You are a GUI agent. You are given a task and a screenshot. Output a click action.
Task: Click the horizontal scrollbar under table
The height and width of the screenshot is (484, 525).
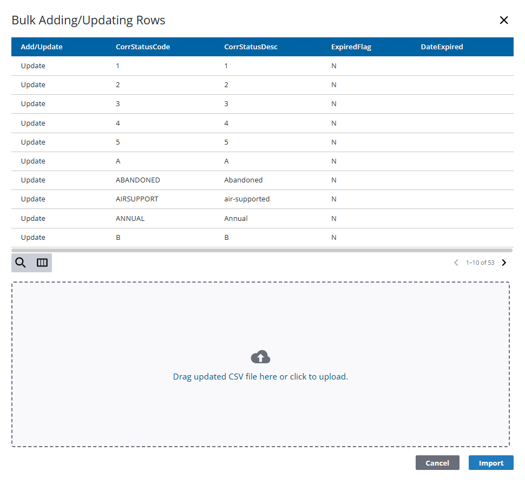(261, 251)
